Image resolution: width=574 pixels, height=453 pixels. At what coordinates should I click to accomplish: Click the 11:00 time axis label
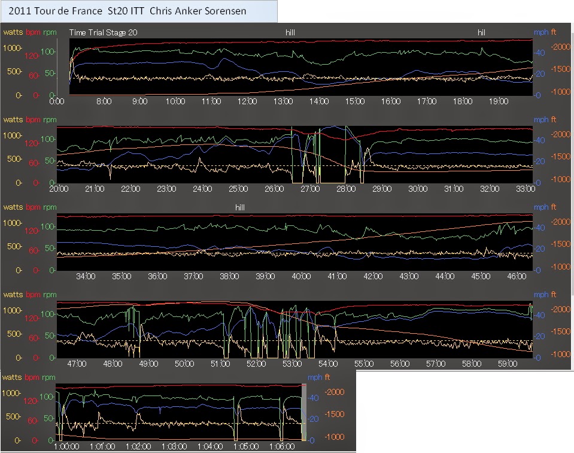(211, 101)
